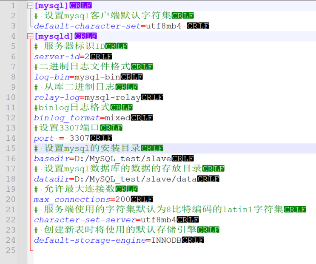This screenshot has width=316, height=264.
Task: Click the default-character-set key on line 3
Action: tap(87, 26)
